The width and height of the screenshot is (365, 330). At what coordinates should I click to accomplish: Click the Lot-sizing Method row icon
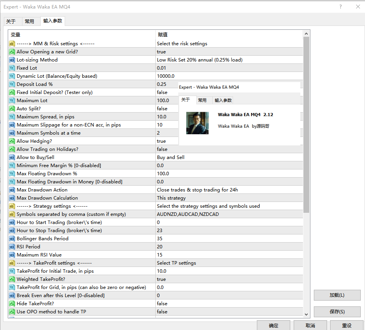[12, 60]
